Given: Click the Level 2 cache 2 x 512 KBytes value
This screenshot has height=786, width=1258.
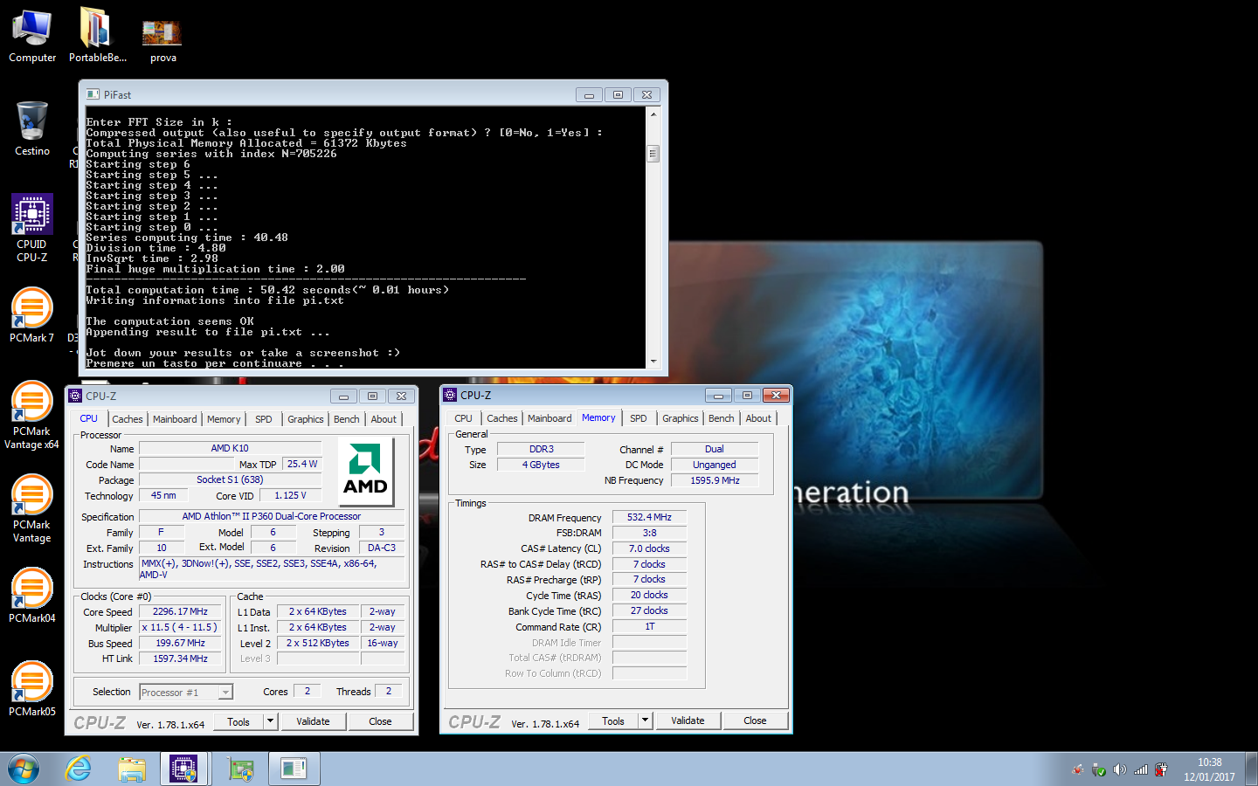Looking at the screenshot, I should 318,643.
